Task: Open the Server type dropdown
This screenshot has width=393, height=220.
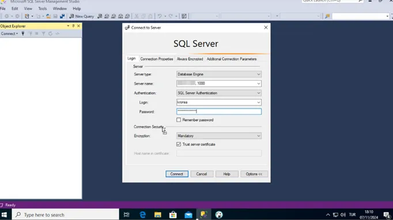Action: pyautogui.click(x=258, y=74)
